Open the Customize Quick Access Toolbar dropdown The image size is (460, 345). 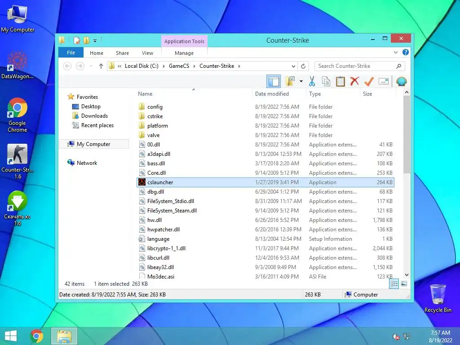click(x=95, y=40)
